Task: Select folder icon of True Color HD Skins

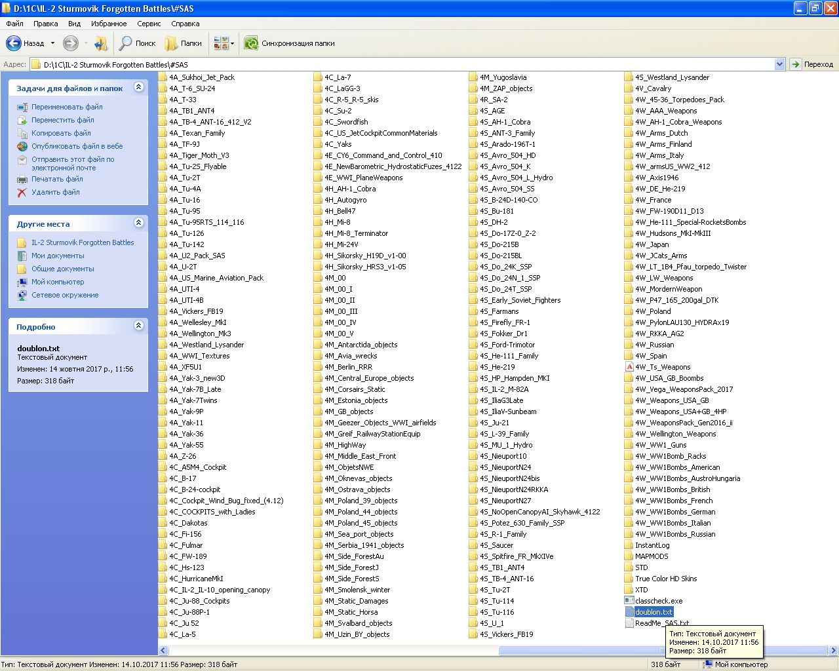Action: click(629, 579)
